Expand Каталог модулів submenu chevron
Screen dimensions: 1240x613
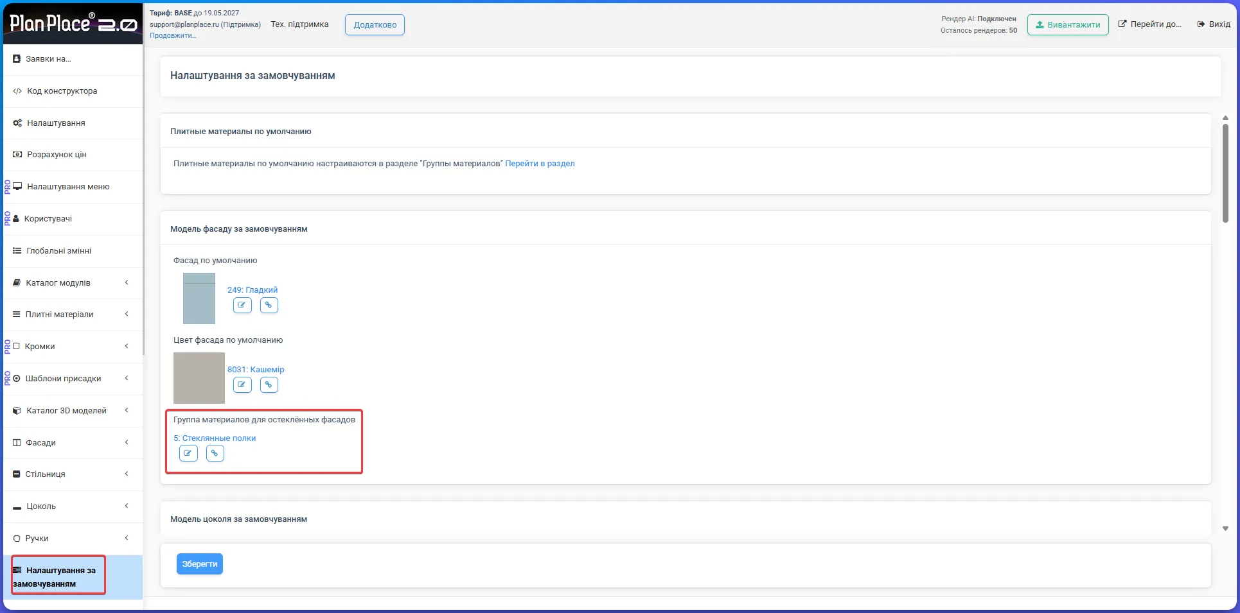click(127, 282)
